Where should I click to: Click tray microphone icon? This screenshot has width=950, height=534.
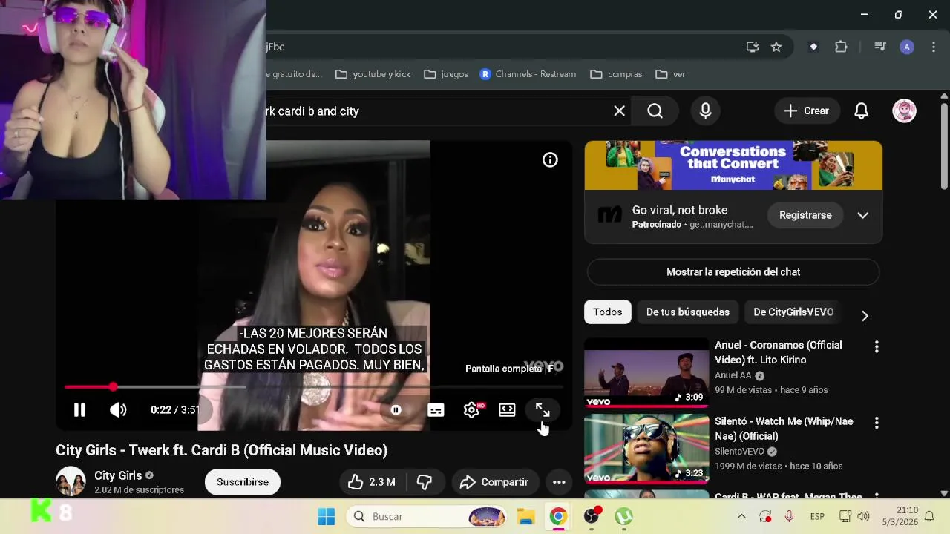pos(789,516)
